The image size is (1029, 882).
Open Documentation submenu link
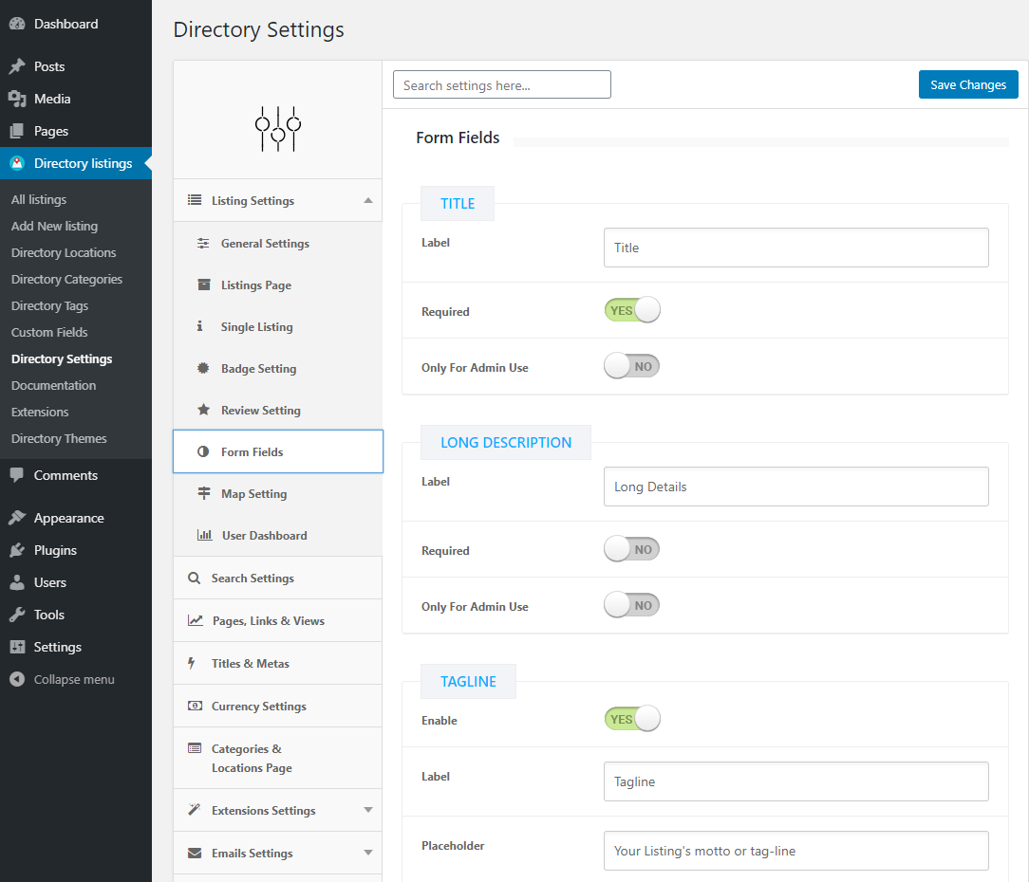[x=53, y=385]
